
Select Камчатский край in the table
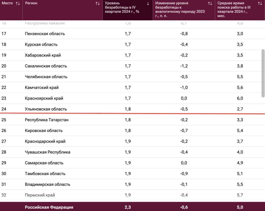[x=42, y=88]
